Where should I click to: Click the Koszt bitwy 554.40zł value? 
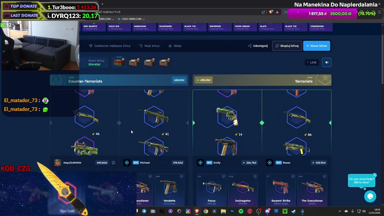coord(94,64)
